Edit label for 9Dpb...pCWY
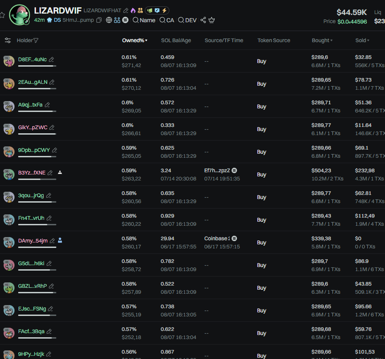Image resolution: width=385 pixels, height=359 pixels. [x=54, y=150]
